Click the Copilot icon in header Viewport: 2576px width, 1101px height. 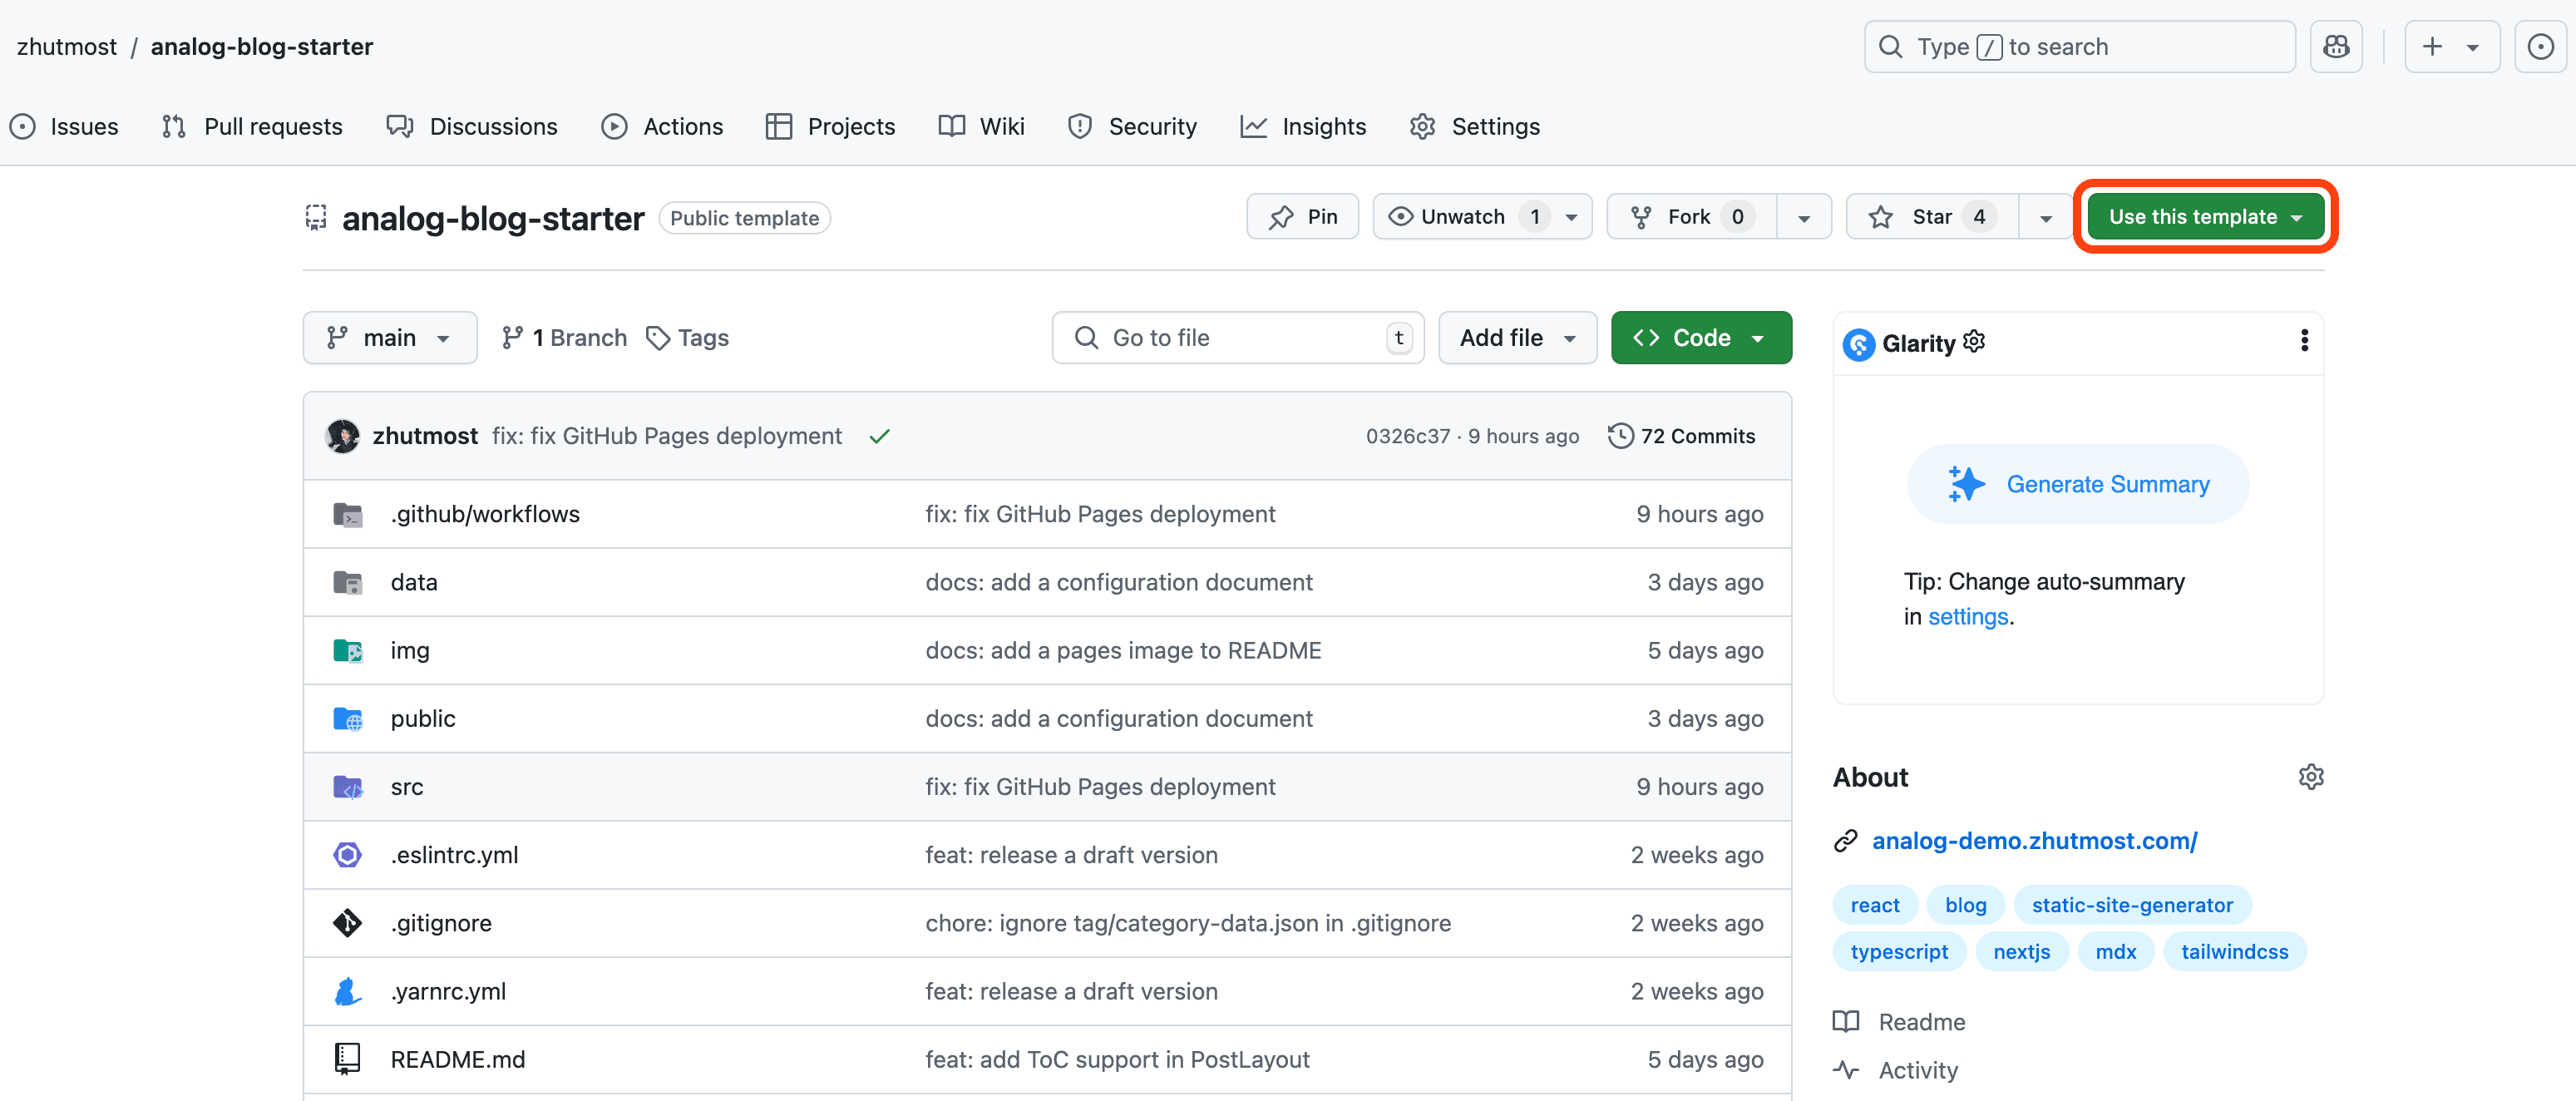(x=2336, y=46)
